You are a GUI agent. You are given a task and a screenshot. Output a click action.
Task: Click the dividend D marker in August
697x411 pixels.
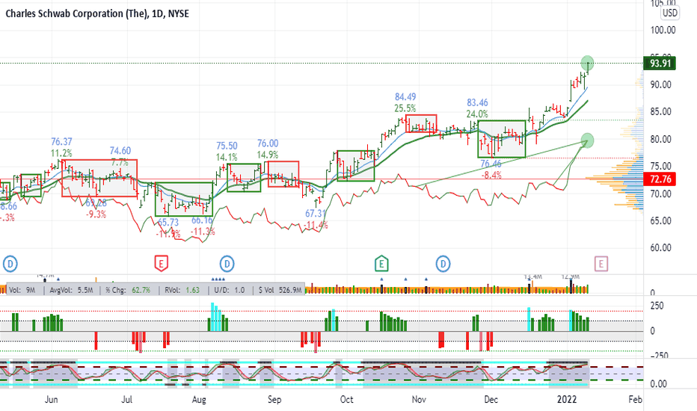(x=227, y=264)
